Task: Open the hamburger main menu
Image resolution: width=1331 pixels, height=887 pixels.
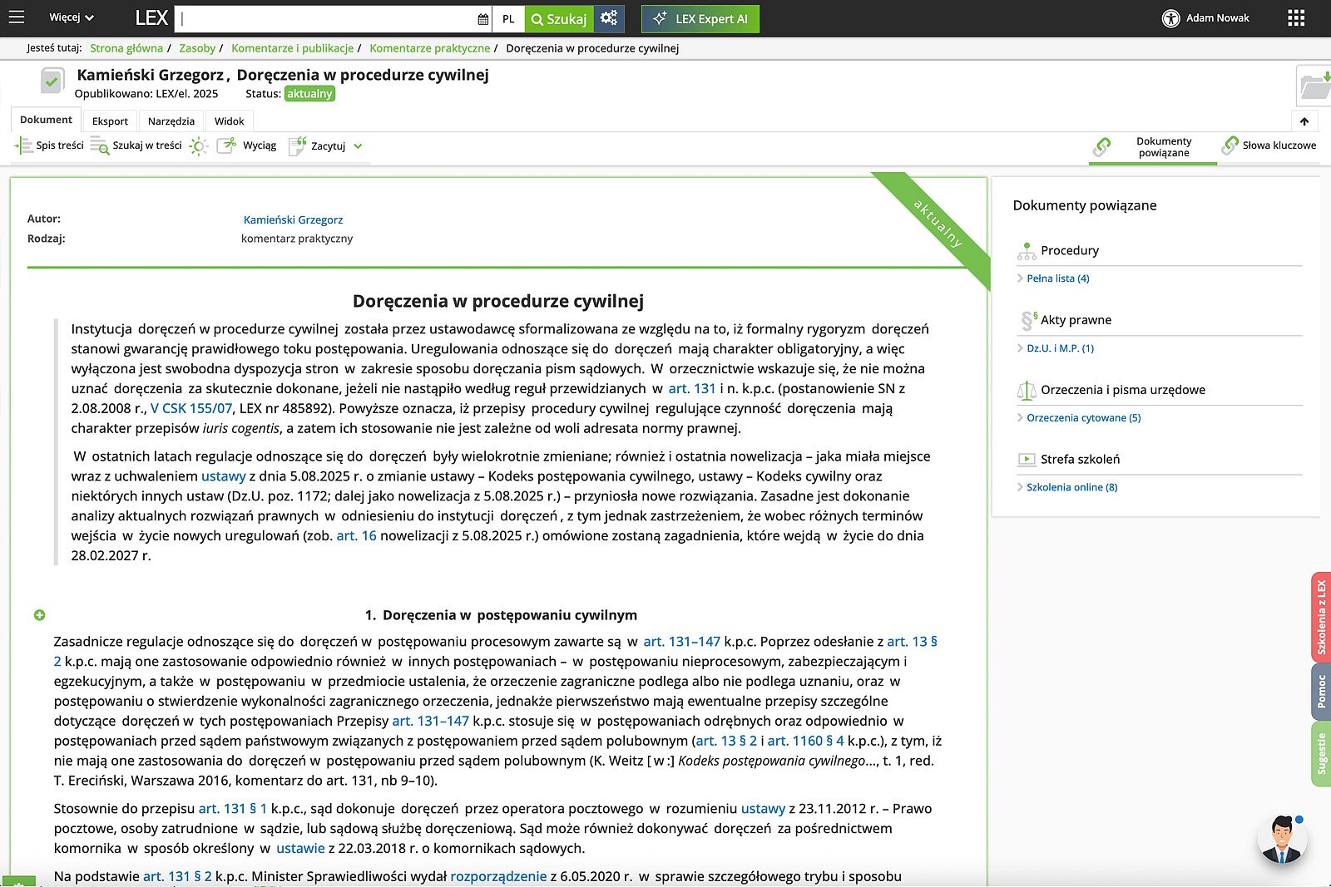Action: click(17, 17)
